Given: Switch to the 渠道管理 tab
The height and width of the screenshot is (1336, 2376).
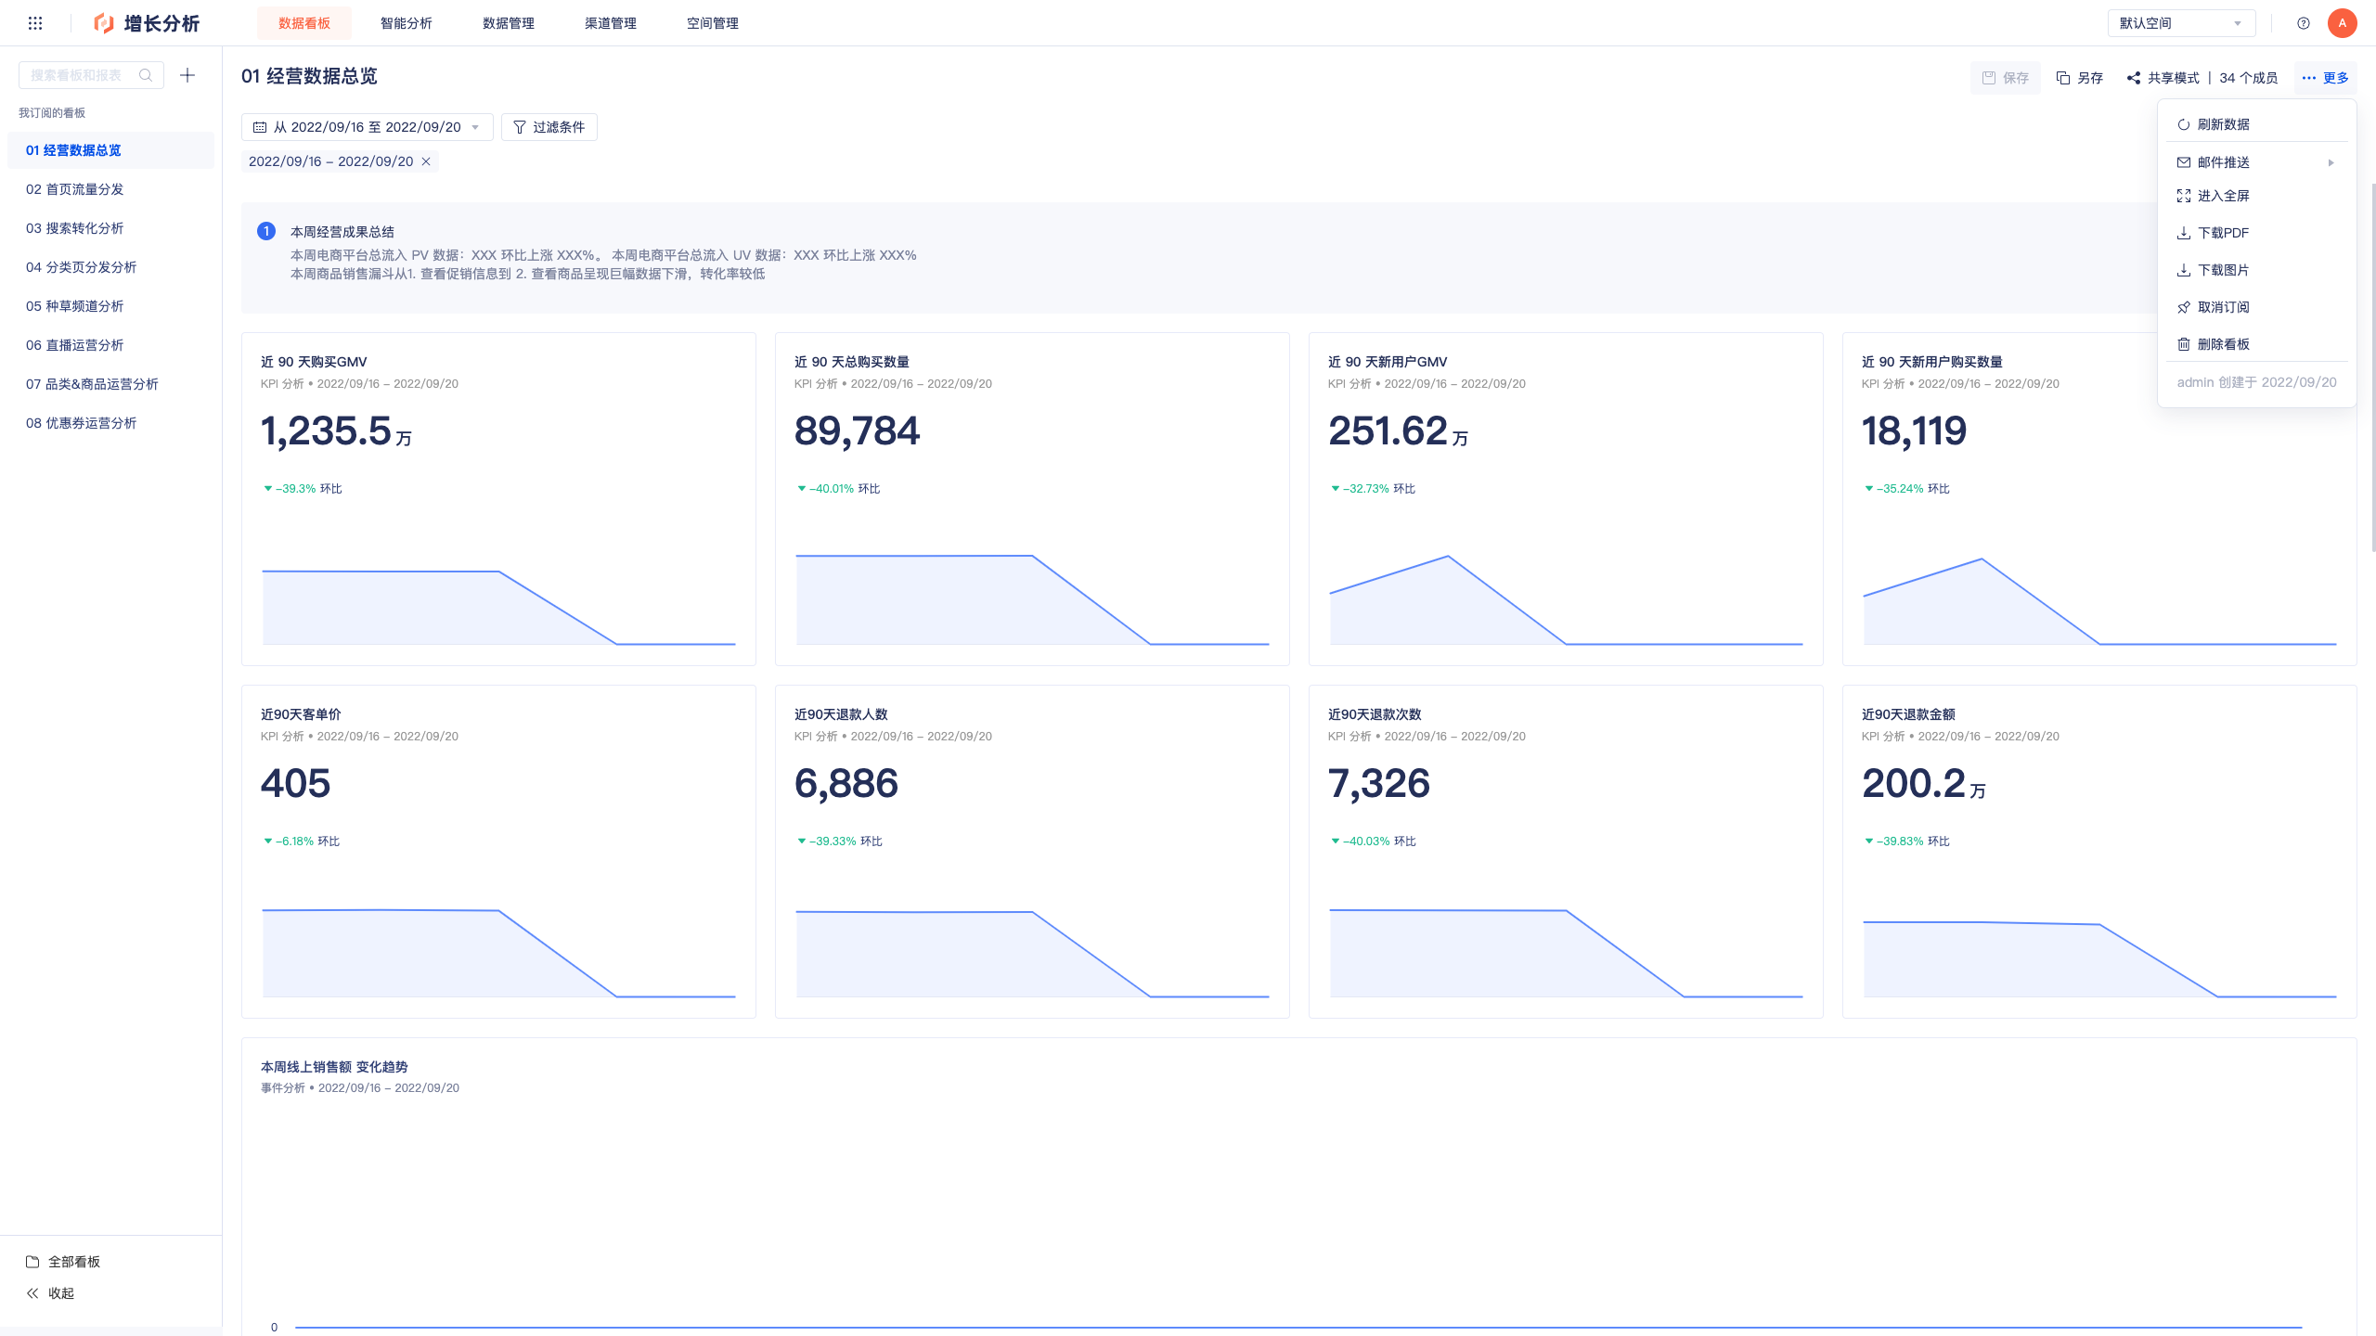Looking at the screenshot, I should click(611, 23).
